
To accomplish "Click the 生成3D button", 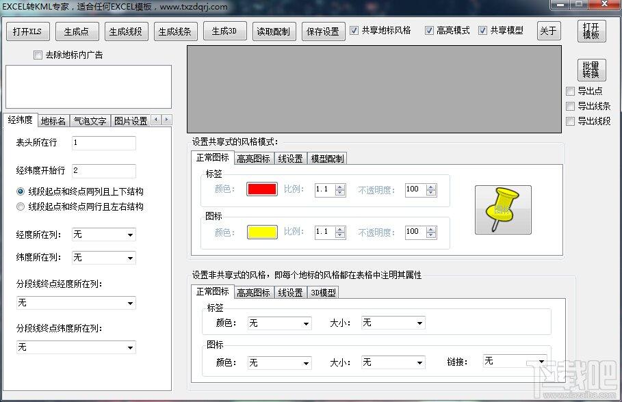I will click(224, 31).
